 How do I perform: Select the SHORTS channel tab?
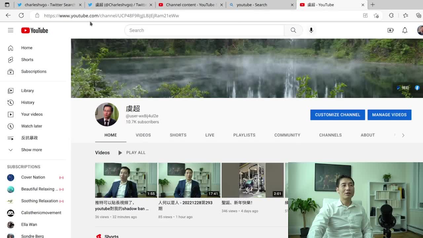point(178,135)
